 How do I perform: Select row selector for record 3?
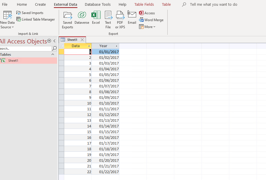[x=61, y=63]
